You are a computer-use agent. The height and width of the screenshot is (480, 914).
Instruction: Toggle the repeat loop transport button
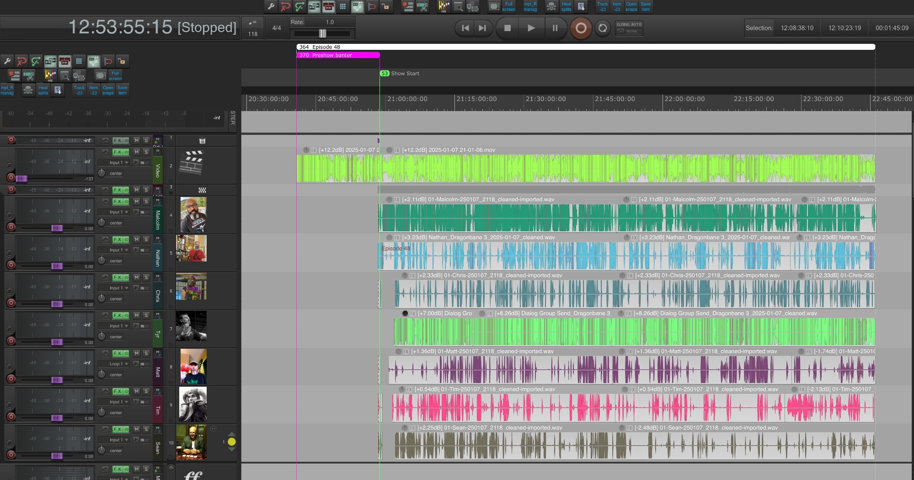point(603,28)
